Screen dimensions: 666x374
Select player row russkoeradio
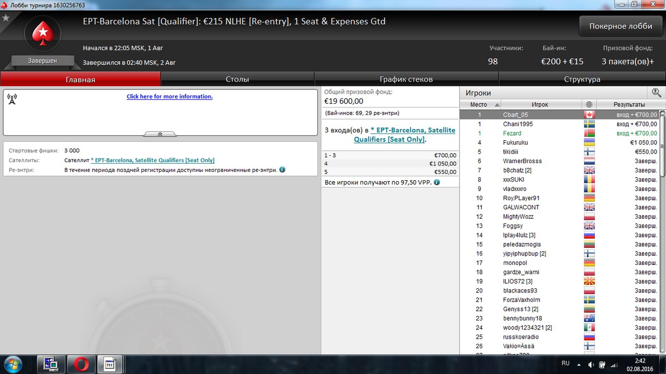click(559, 337)
